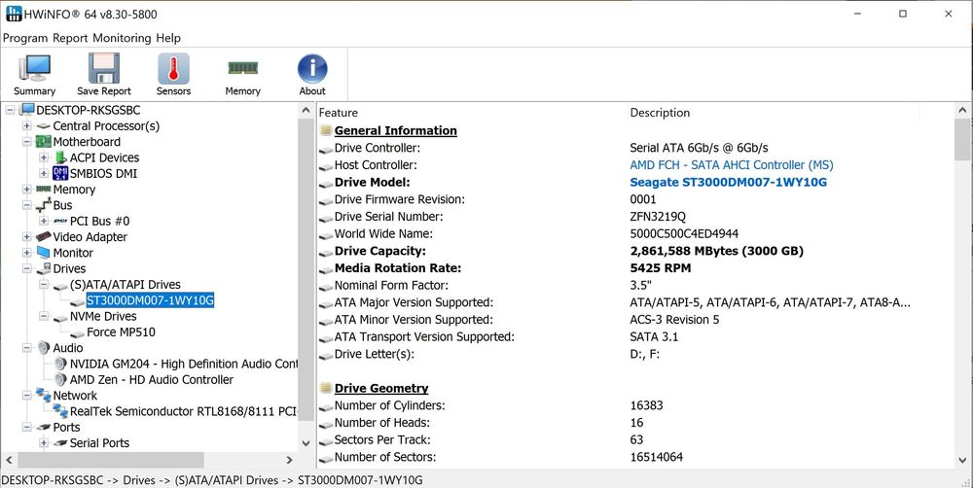
Task: Select the Force MP510 NVMe drive
Action: pos(121,332)
